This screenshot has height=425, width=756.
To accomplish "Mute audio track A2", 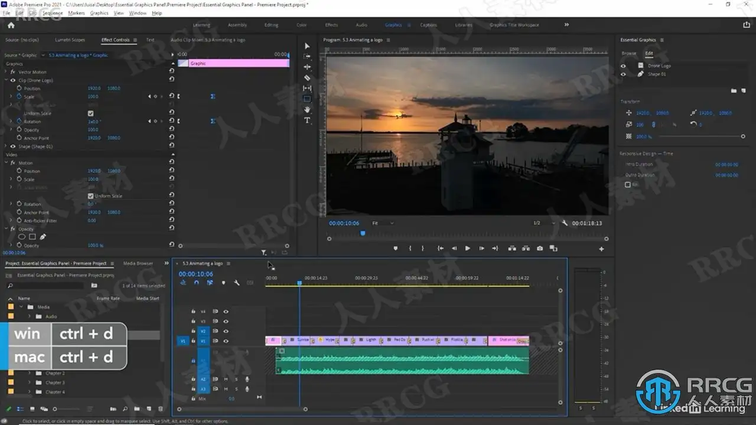I will click(x=226, y=380).
